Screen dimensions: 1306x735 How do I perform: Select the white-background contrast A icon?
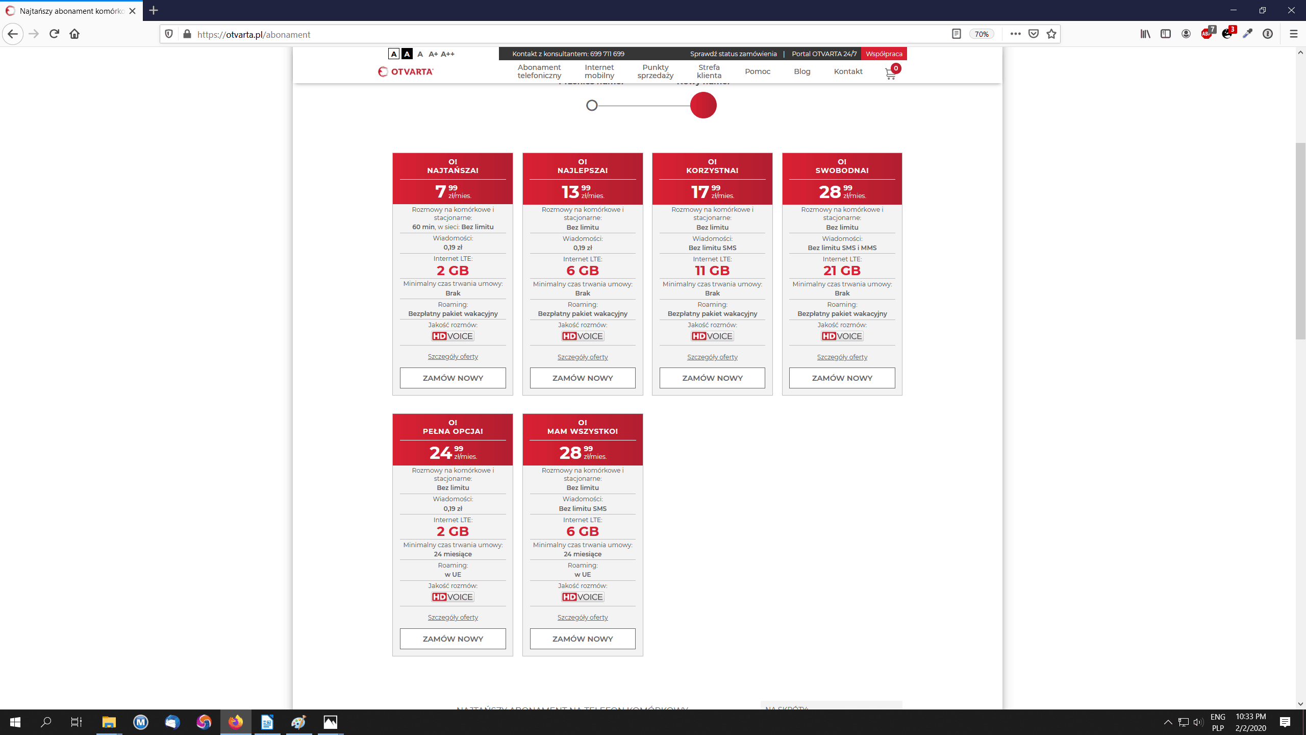[x=393, y=54]
